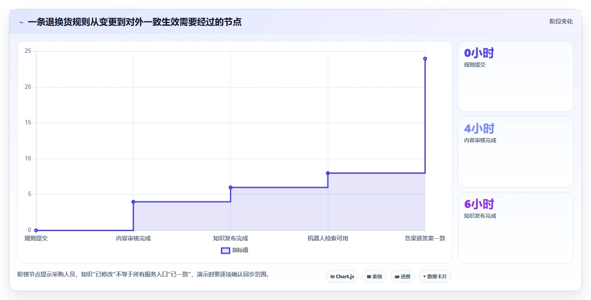Select the data point at 机器人检索可用
The height and width of the screenshot is (300, 591).
coord(328,173)
